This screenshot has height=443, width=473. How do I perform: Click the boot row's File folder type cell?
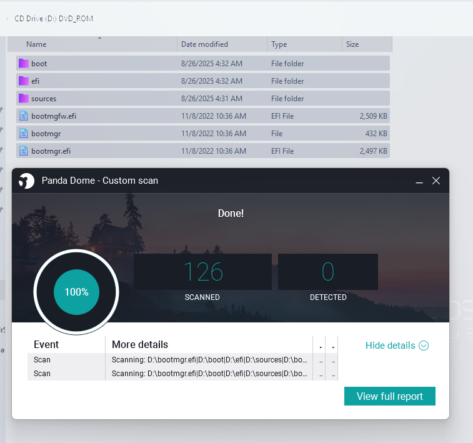(x=287, y=64)
